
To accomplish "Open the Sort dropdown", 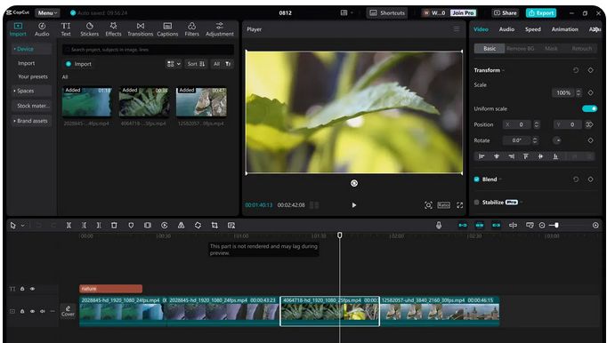I will pos(196,64).
